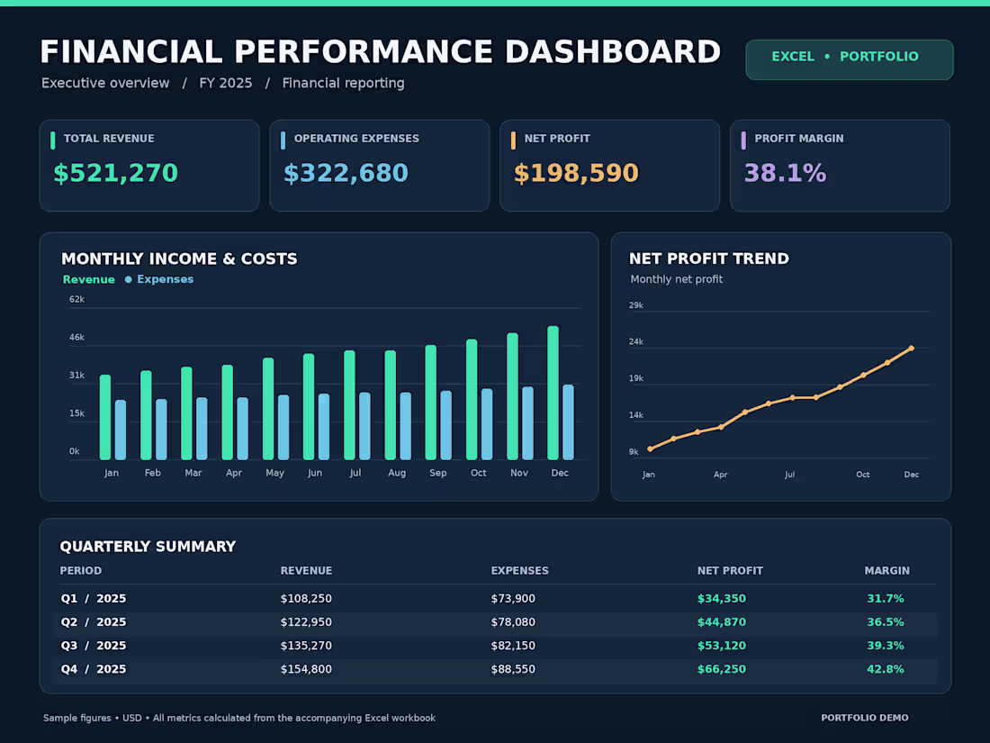Viewport: 990px width, 743px height.
Task: Click the Jan data point on profit trend
Action: point(651,449)
